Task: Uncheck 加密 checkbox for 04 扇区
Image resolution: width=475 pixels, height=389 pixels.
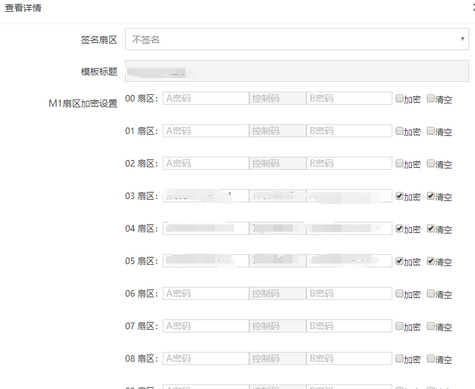Action: pyautogui.click(x=399, y=229)
